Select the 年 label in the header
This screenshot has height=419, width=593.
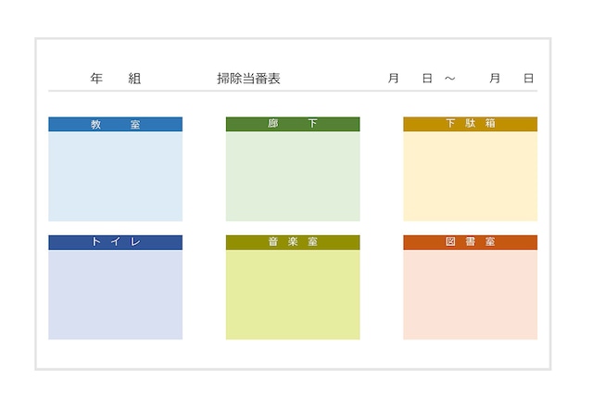96,79
